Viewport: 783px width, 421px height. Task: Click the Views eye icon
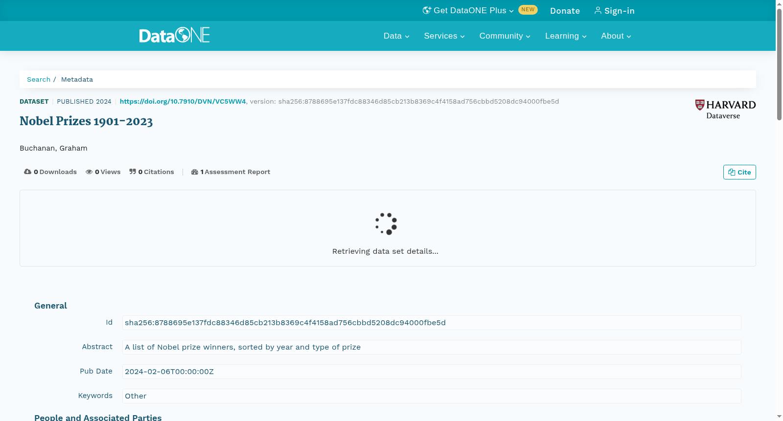point(89,172)
